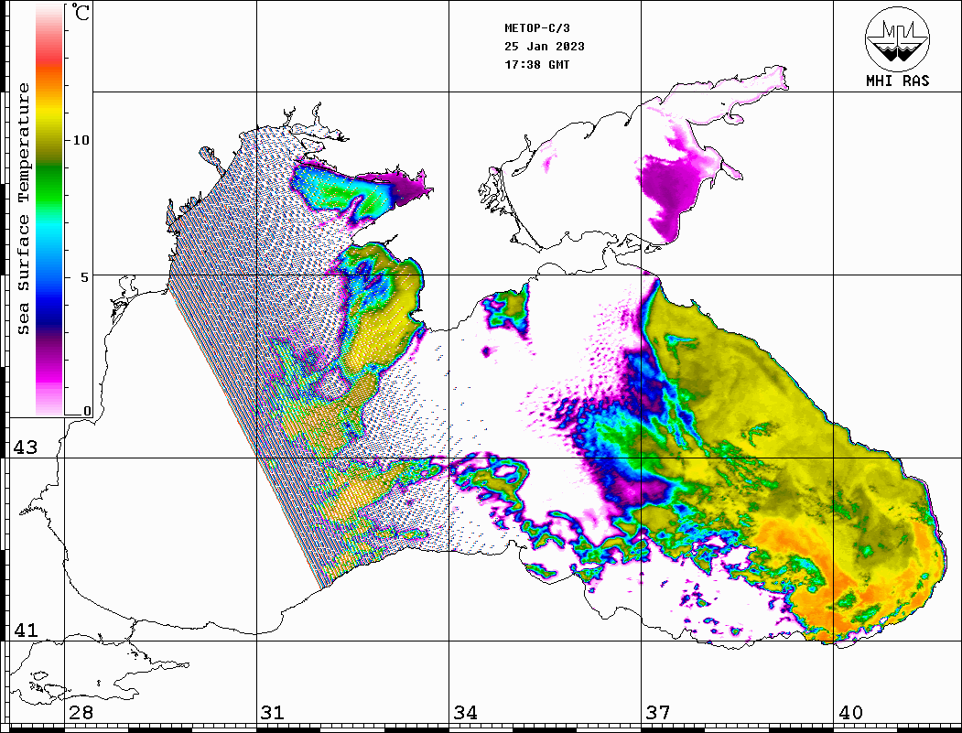Image resolution: width=962 pixels, height=733 pixels.
Task: Click the longitude label '37'
Action: 658,713
